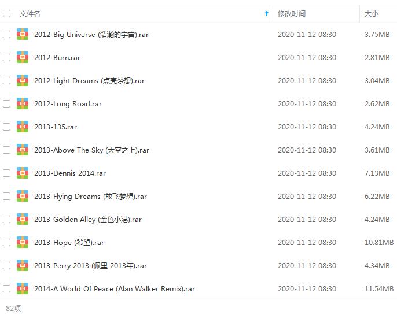Click modified date of 2013-Hope (希望).rar row

coord(307,243)
